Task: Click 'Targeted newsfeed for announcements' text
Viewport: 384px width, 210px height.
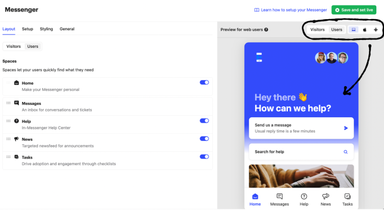Action: tap(58, 146)
